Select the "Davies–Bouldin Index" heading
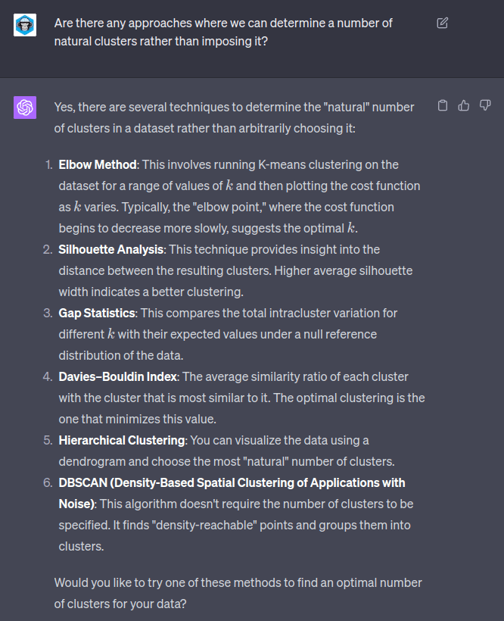Image resolution: width=504 pixels, height=621 pixels. (x=117, y=376)
